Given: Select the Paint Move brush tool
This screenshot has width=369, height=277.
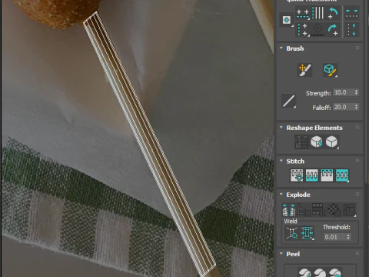Looking at the screenshot, I should 304,70.
